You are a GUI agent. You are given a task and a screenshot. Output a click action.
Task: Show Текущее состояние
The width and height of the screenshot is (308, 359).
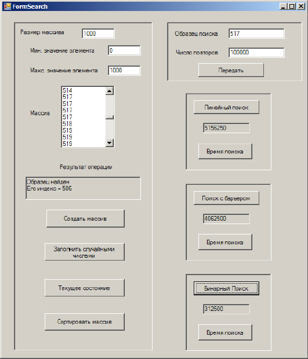click(x=85, y=288)
